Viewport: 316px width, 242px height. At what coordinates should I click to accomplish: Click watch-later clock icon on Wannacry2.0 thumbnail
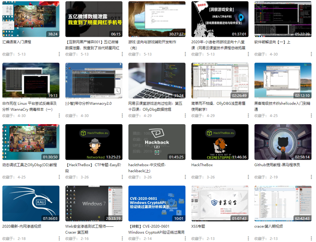pyautogui.click(x=117, y=91)
